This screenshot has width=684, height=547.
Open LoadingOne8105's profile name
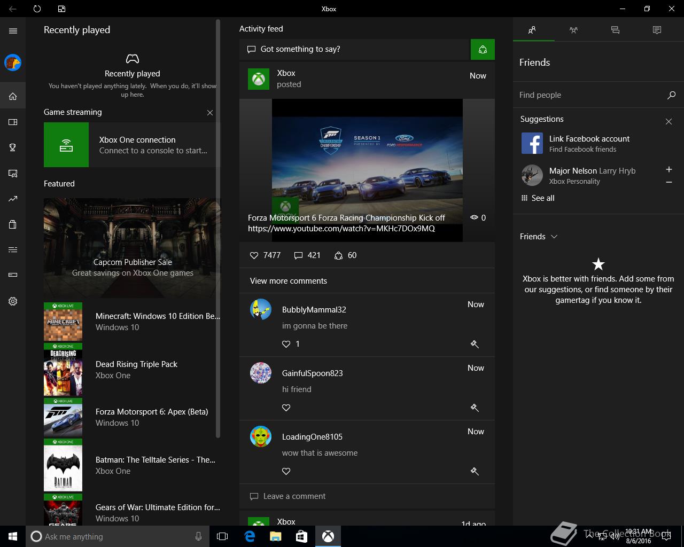tap(312, 437)
